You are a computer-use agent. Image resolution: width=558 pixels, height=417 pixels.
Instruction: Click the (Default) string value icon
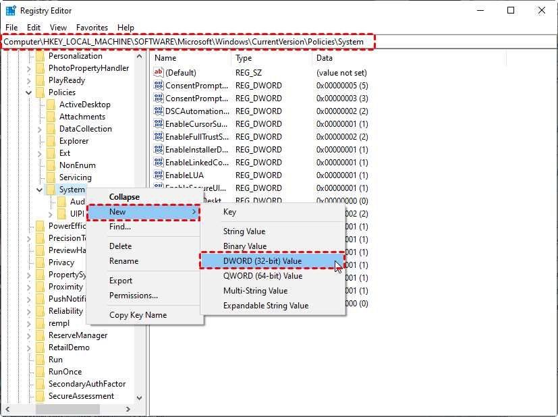(x=159, y=72)
